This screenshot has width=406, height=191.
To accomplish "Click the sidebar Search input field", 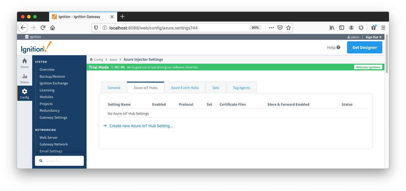I will pos(60,161).
